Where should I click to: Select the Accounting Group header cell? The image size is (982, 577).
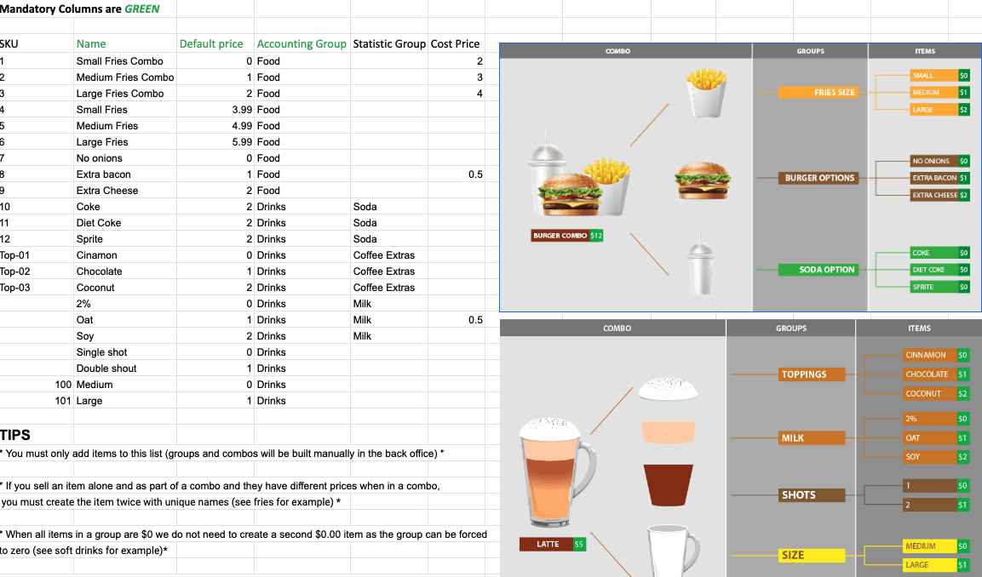pos(301,44)
